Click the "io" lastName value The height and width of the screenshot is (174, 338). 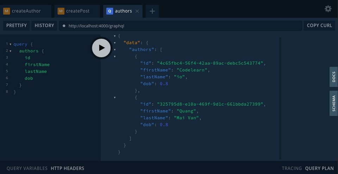coord(179,77)
